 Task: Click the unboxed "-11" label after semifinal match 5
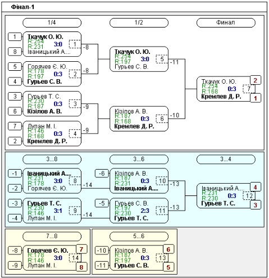175,62
